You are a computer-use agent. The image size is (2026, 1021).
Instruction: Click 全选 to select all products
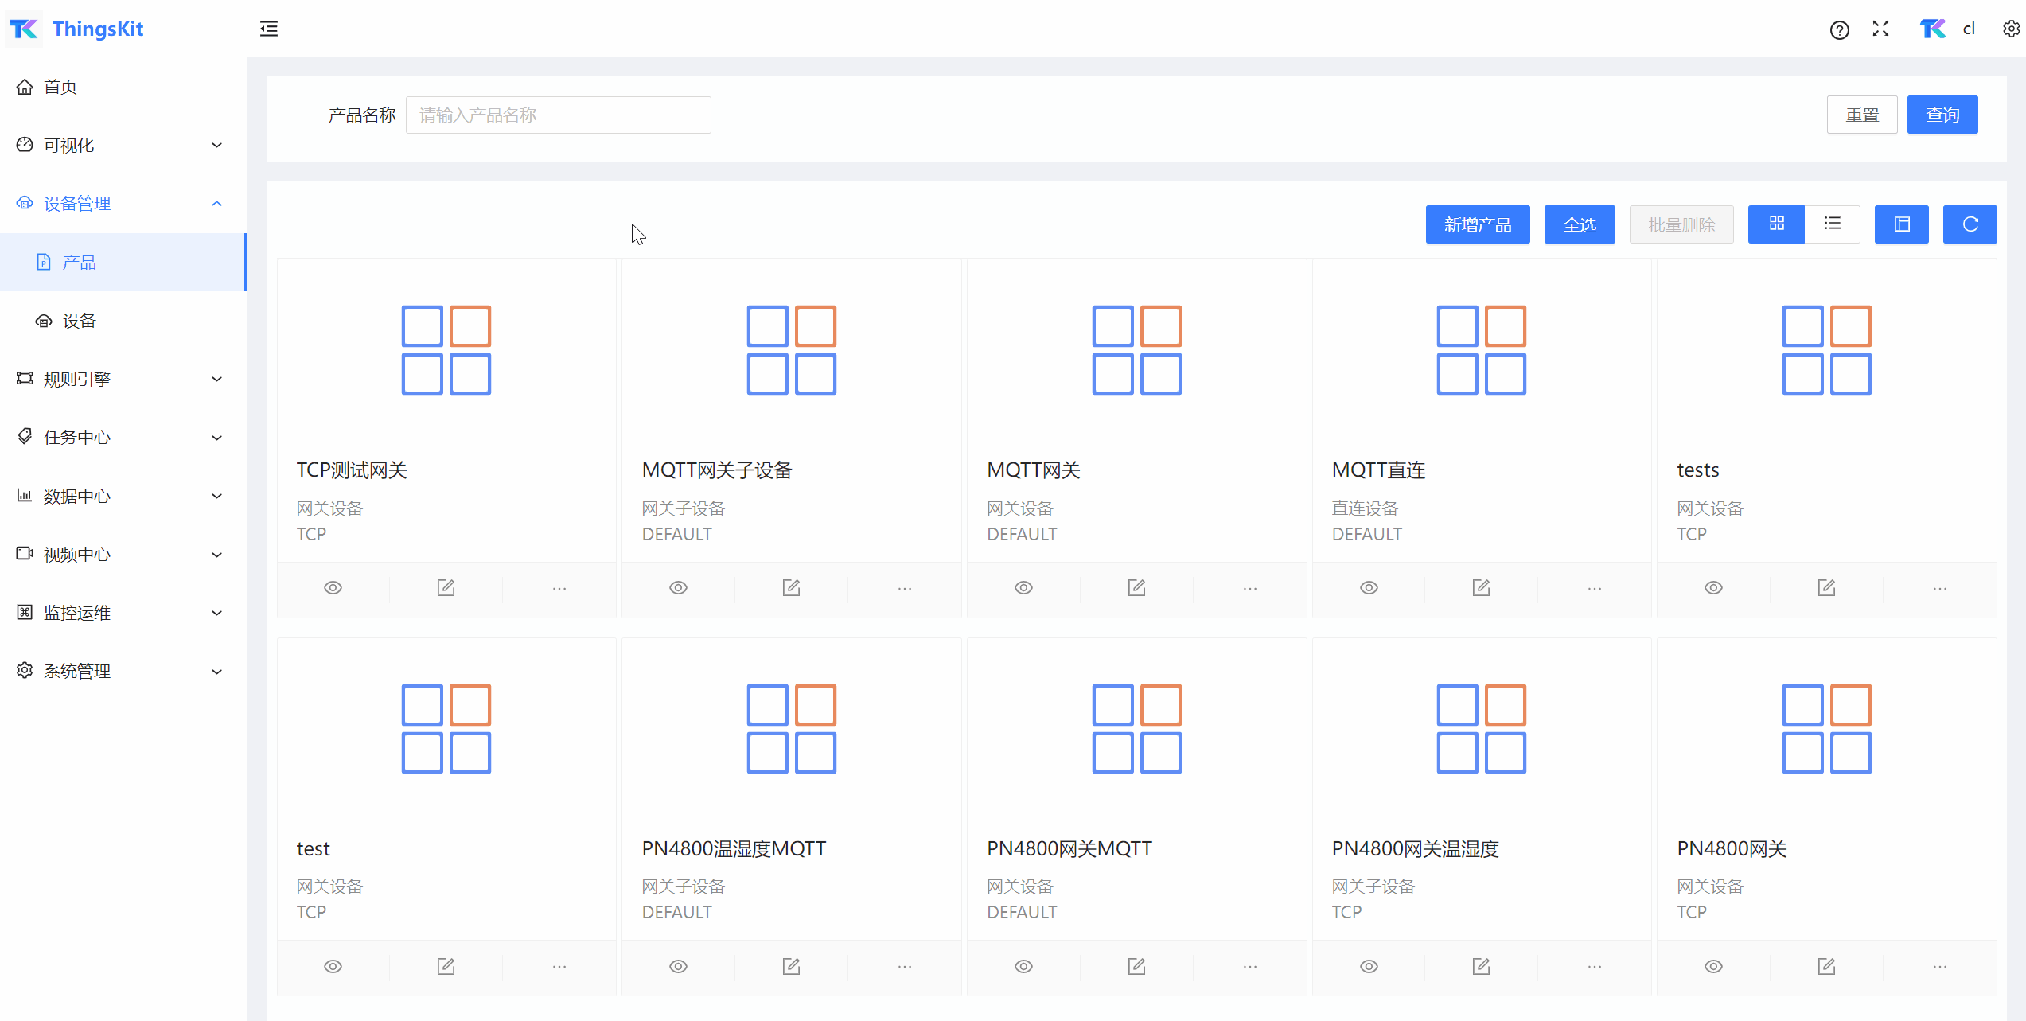1580,224
